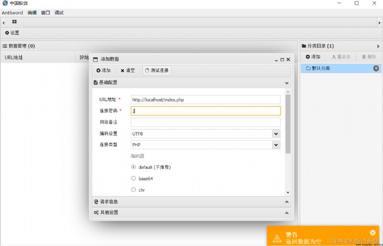Close the 添加数据 dialog

click(288, 59)
